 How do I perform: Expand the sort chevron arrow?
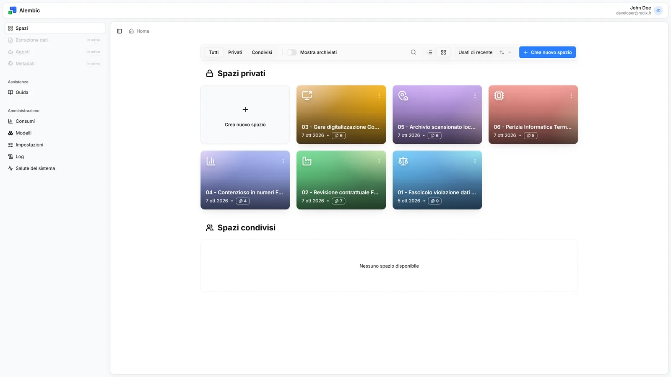[510, 52]
